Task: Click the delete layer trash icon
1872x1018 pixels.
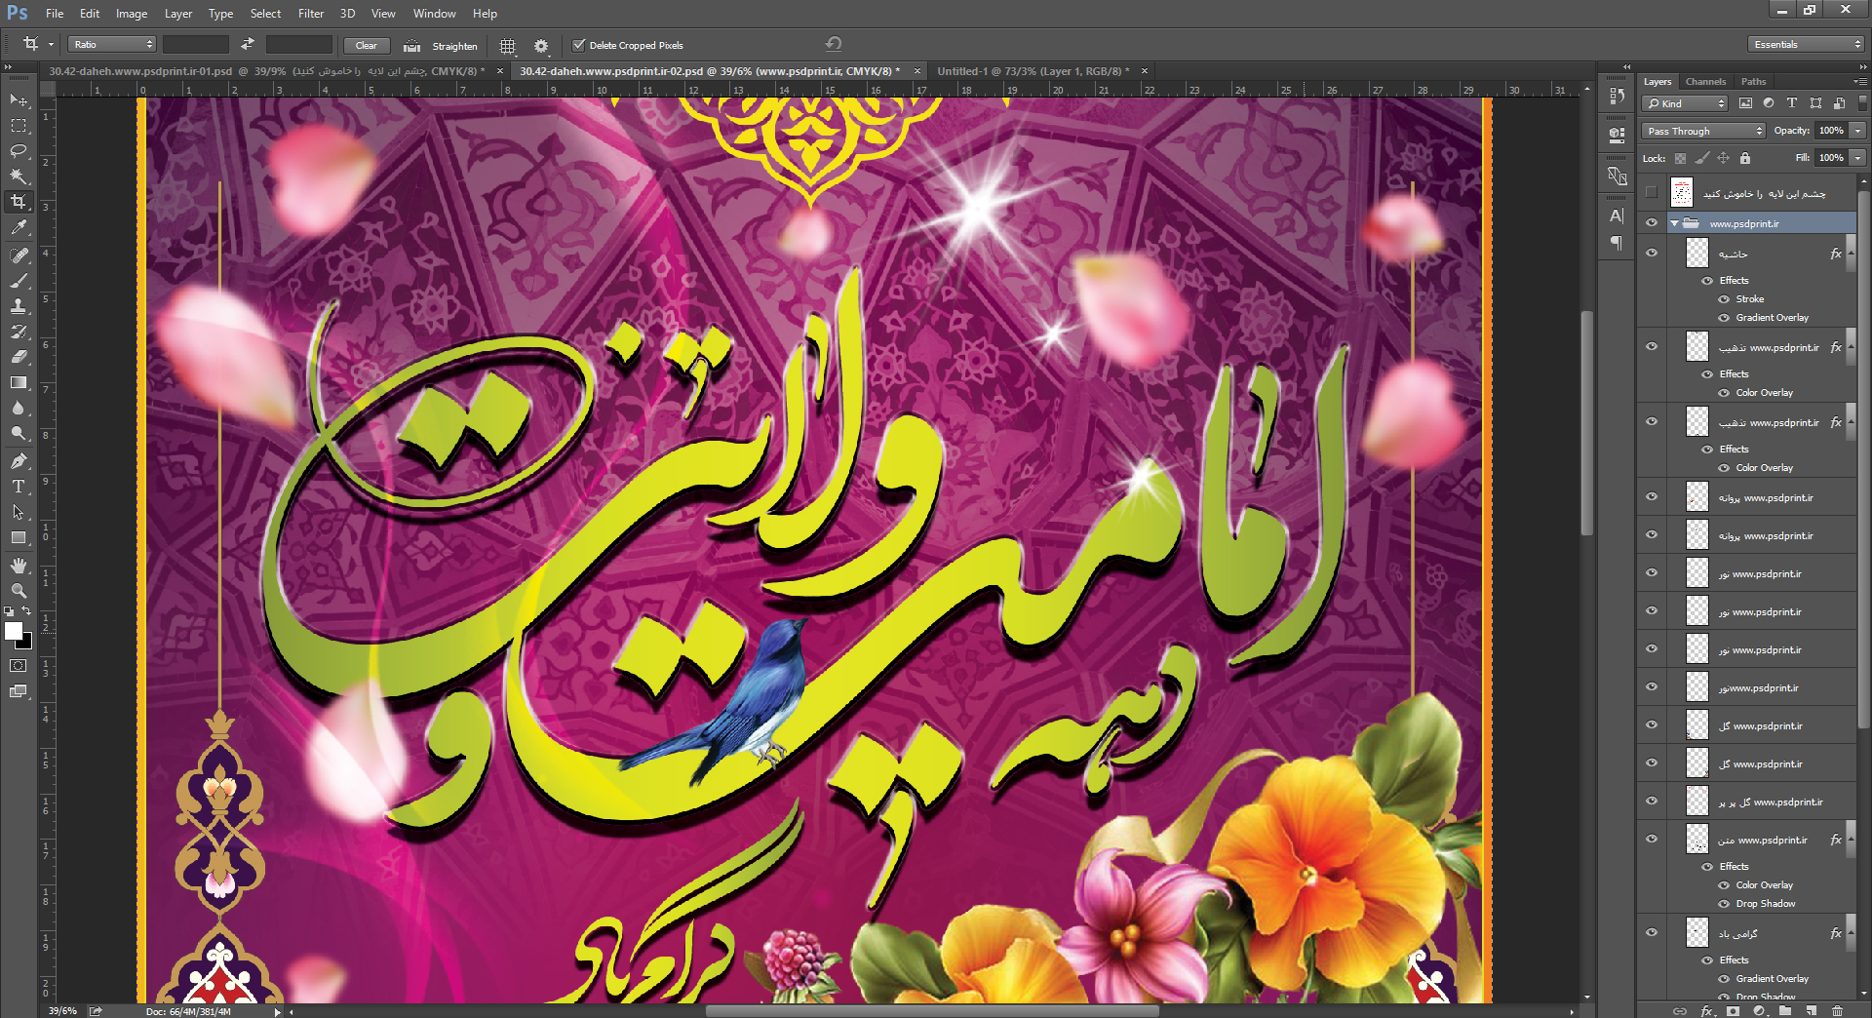Action: (x=1838, y=1010)
